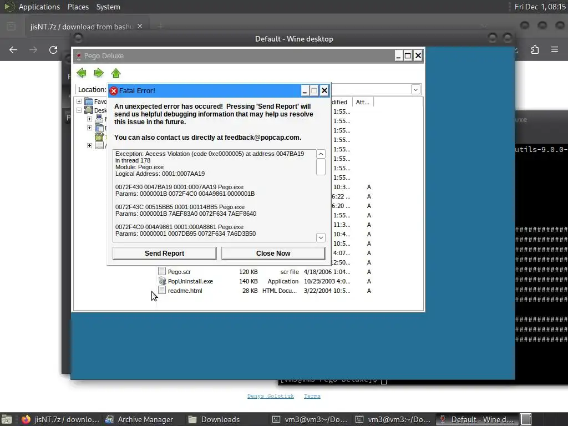This screenshot has height=426, width=568.
Task: Click the green back arrow in Pego Deluxe
Action: (82, 73)
